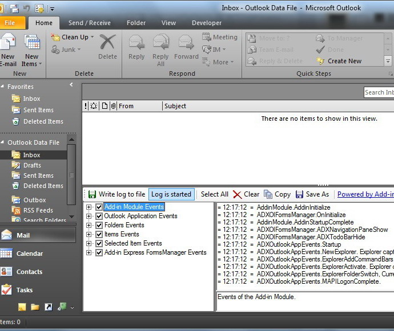The height and width of the screenshot is (331, 394).
Task: Click the Write log to file save icon
Action: [x=92, y=194]
